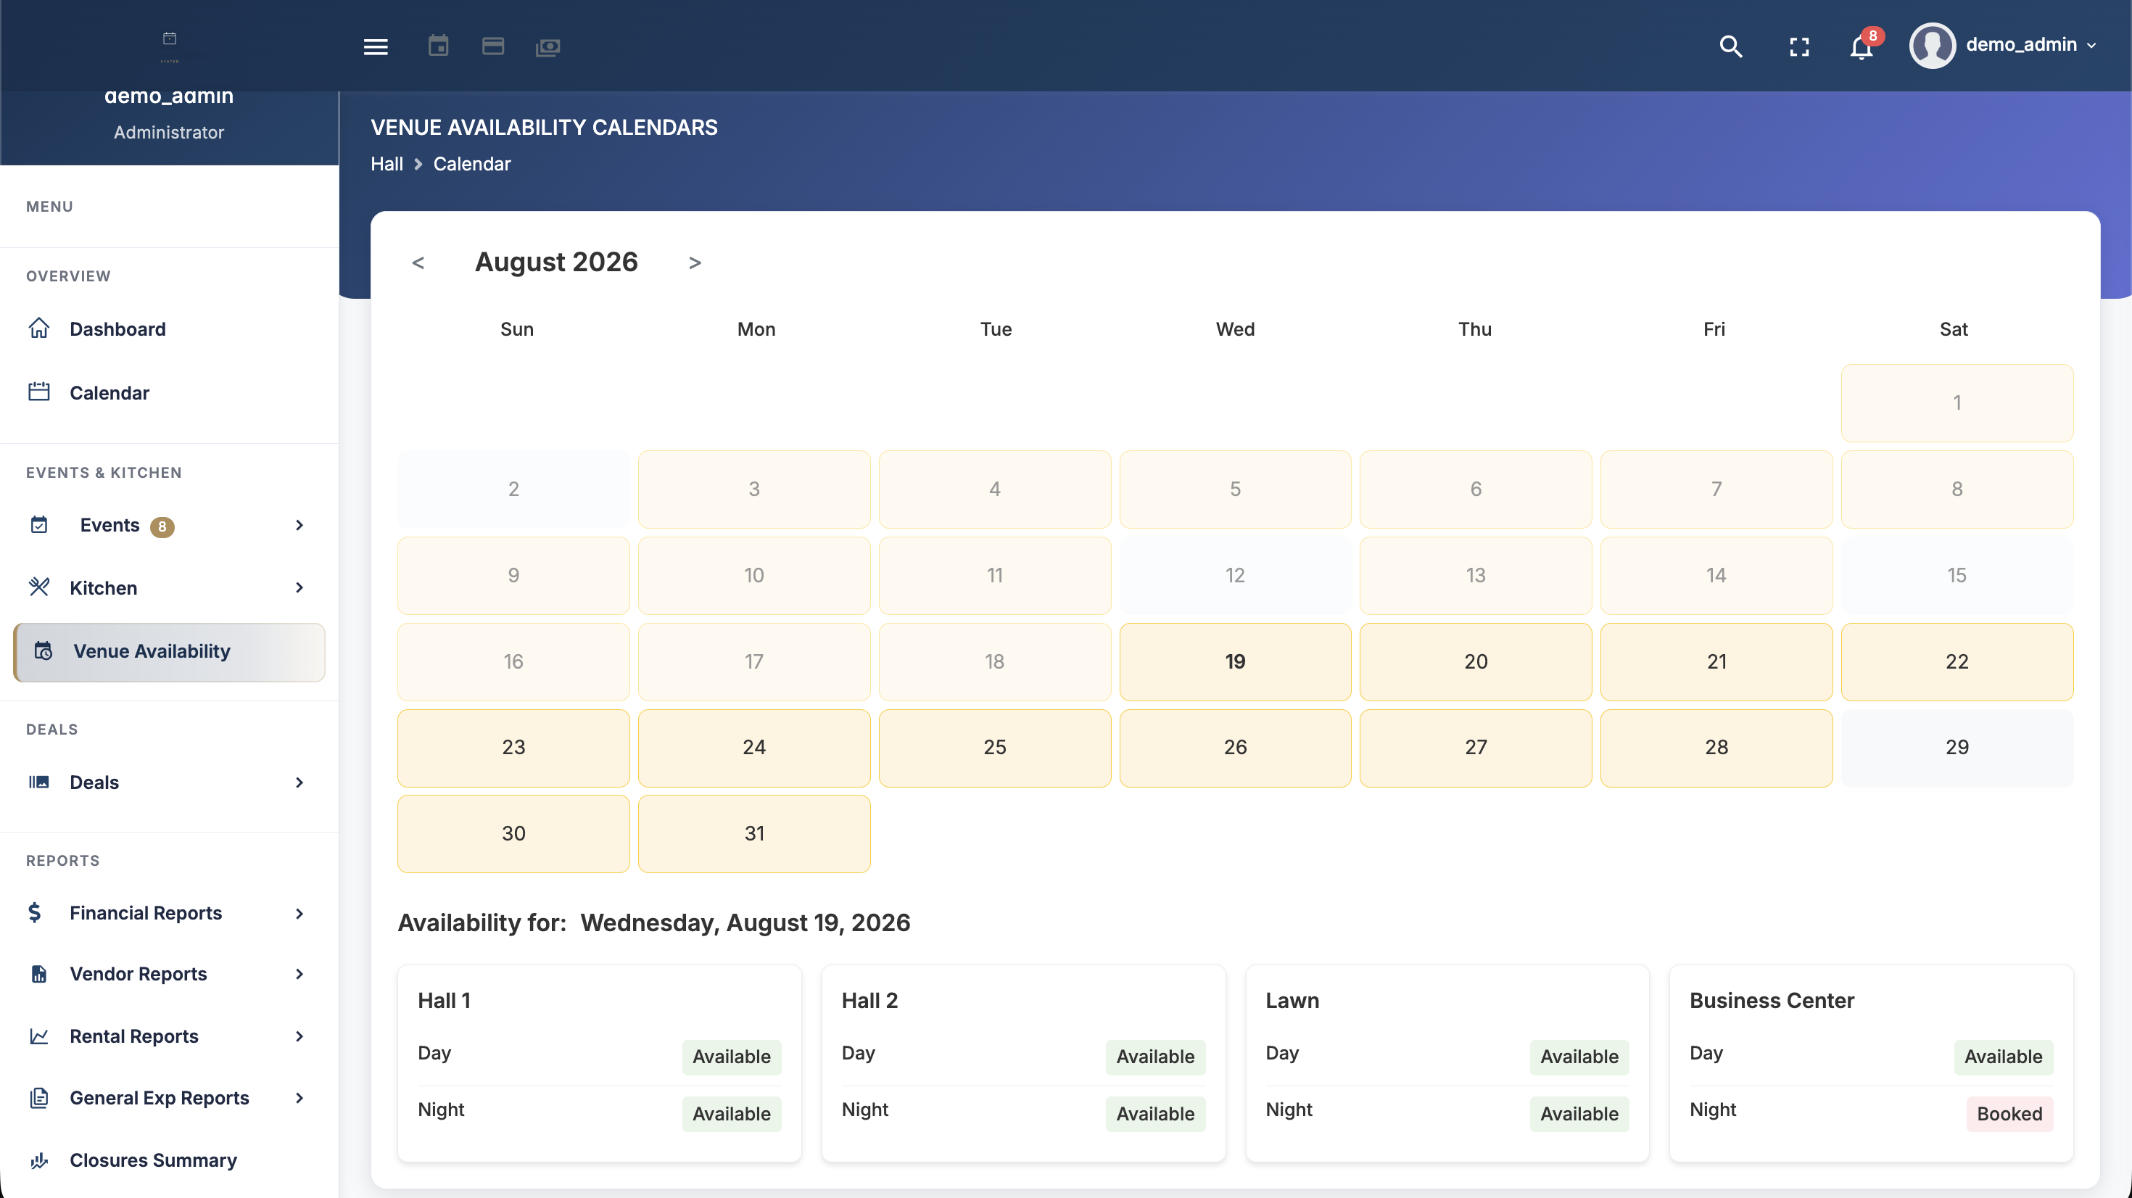2132x1198 pixels.
Task: Select August 20 on calendar
Action: [x=1476, y=661]
